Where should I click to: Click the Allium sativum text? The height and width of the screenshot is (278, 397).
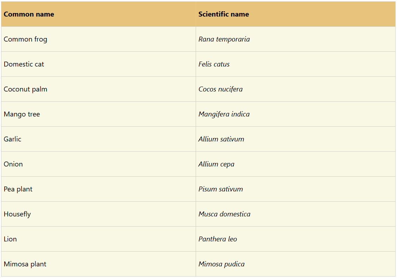[x=221, y=139]
